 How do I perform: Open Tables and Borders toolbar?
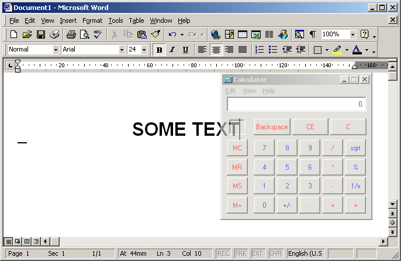pos(229,35)
